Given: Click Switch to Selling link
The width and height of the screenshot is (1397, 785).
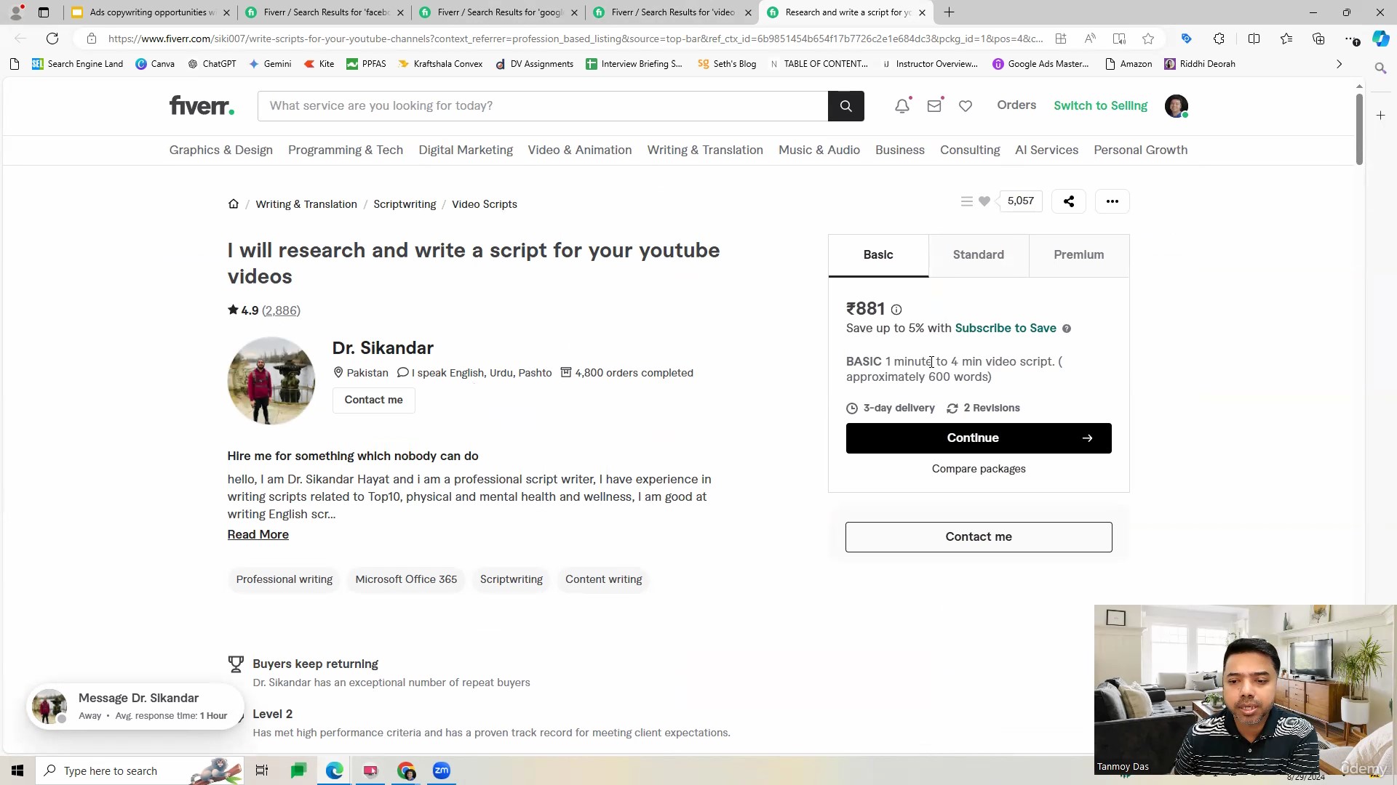Looking at the screenshot, I should (x=1100, y=106).
